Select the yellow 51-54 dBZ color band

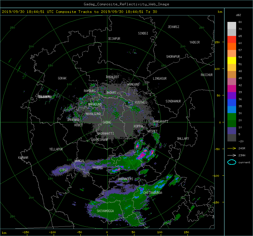click(x=232, y=60)
